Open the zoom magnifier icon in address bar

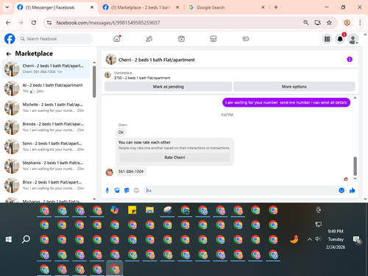[305, 23]
